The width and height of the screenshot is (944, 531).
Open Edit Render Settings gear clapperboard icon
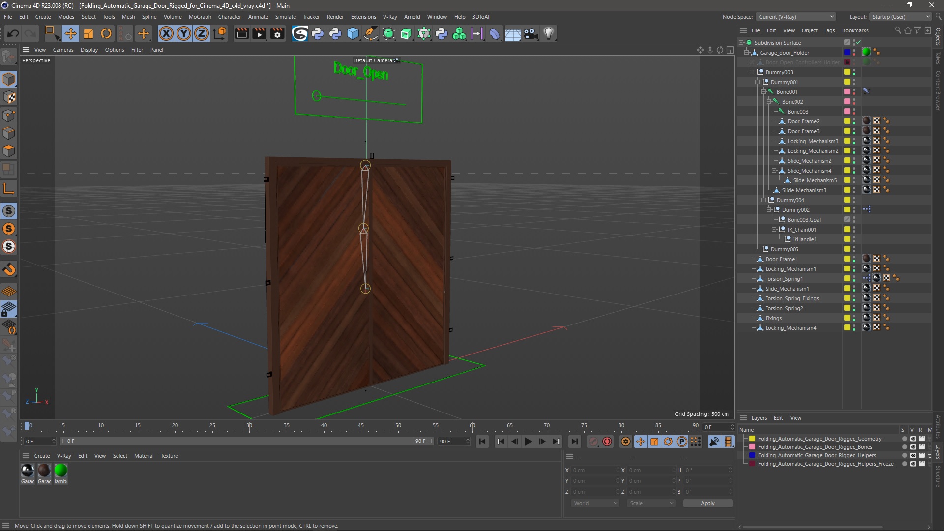coord(277,33)
